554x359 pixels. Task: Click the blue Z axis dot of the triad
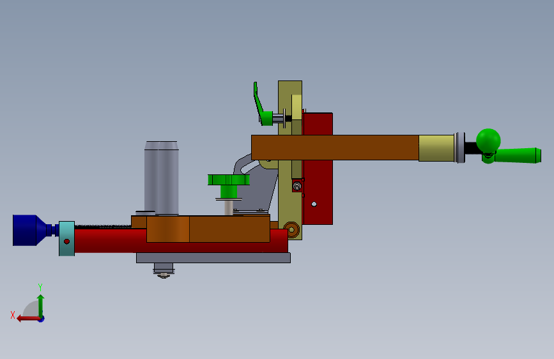pos(42,319)
